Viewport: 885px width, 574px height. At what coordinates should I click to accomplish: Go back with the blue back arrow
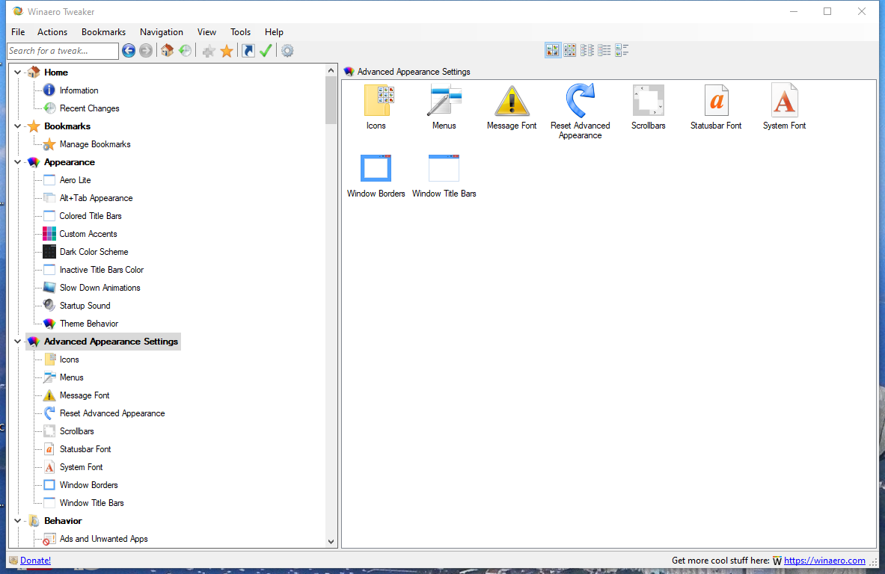pos(129,51)
